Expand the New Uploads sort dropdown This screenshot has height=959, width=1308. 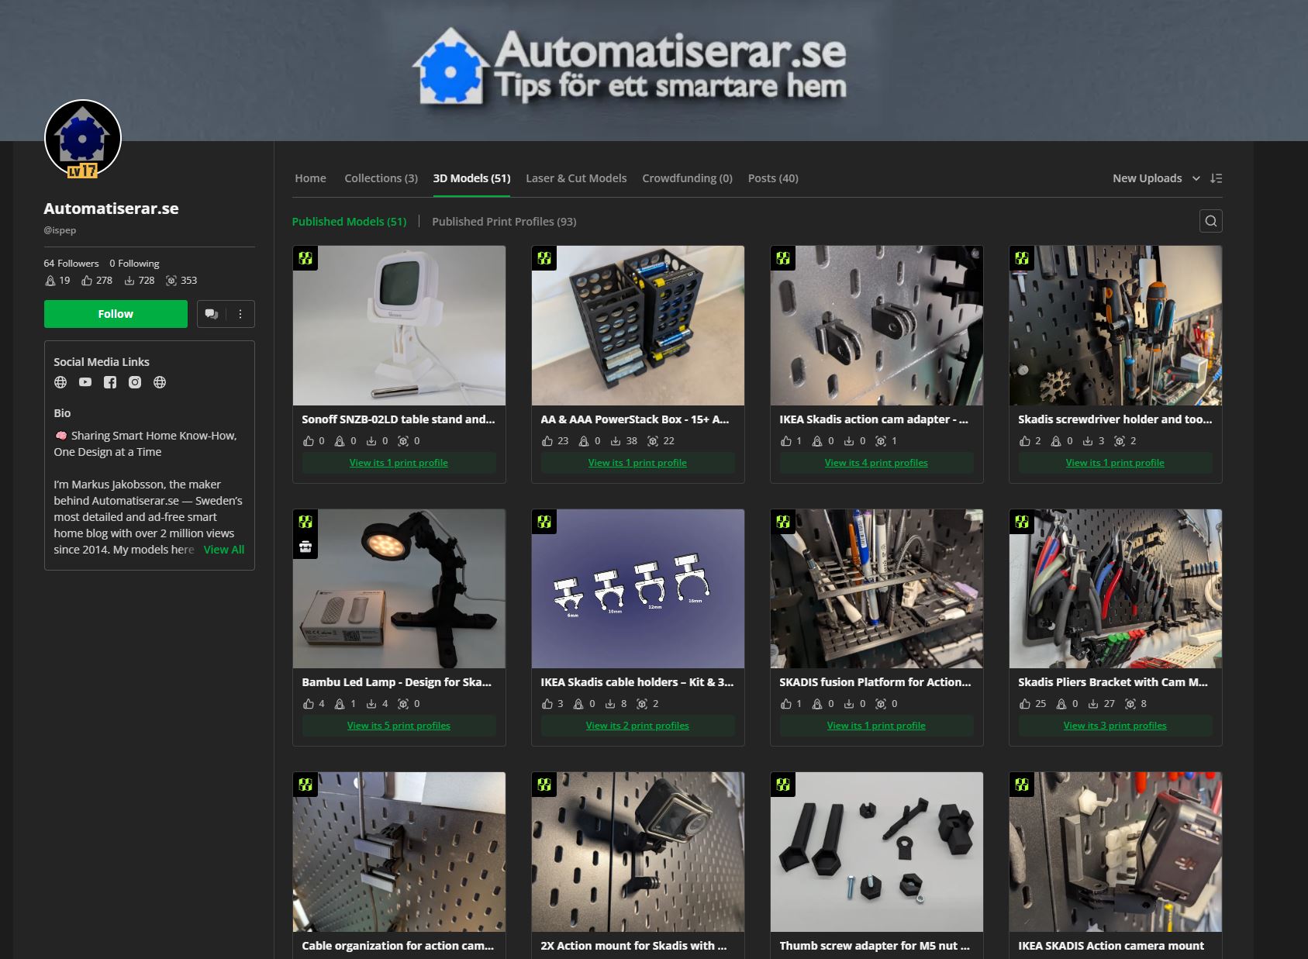tap(1156, 178)
